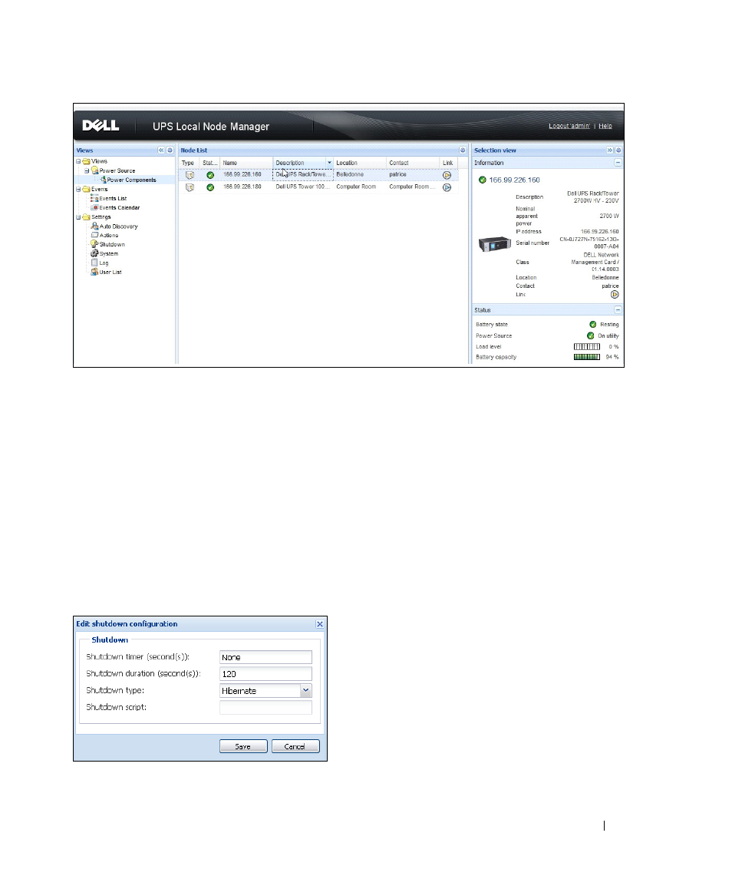This screenshot has height=879, width=732.
Task: Open Shutdown settings icon
Action: tap(94, 244)
